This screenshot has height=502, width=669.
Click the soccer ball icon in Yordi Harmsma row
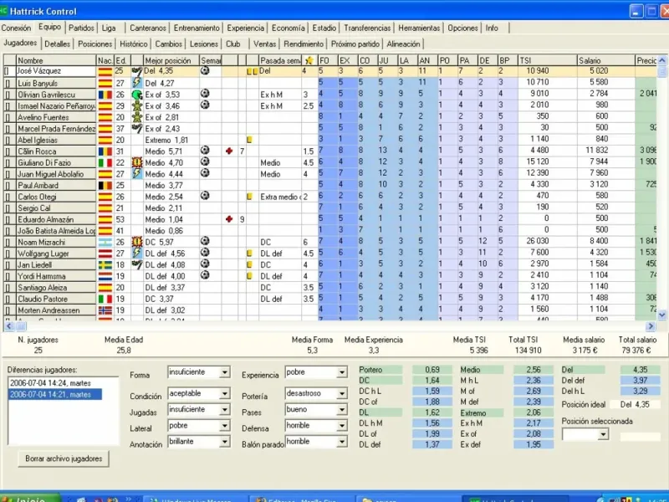[x=205, y=275]
